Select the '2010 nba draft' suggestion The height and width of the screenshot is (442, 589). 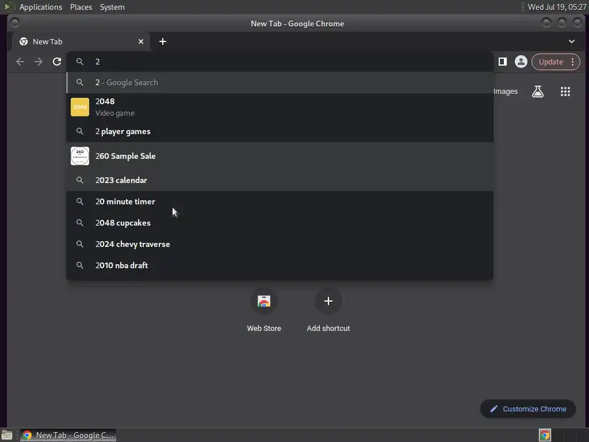pyautogui.click(x=280, y=265)
